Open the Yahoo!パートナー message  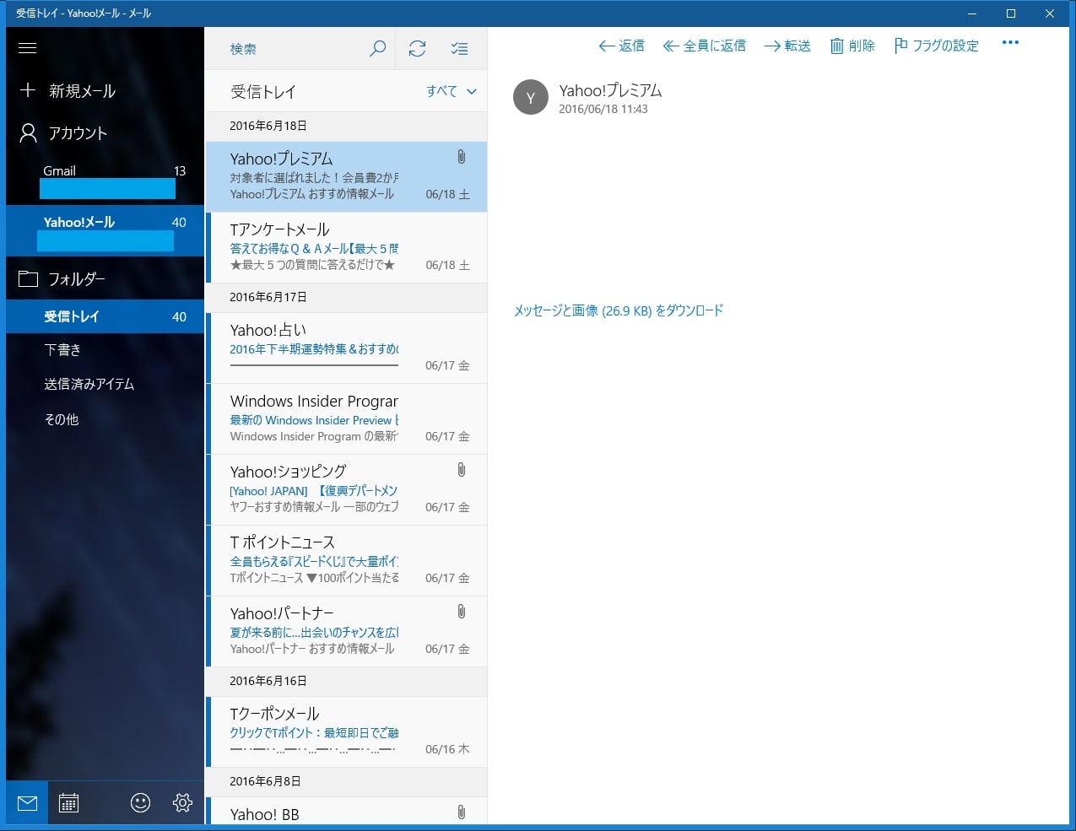click(346, 631)
